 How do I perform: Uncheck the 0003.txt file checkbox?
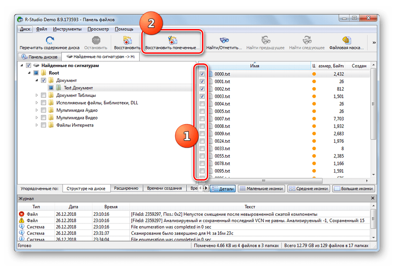click(x=202, y=96)
